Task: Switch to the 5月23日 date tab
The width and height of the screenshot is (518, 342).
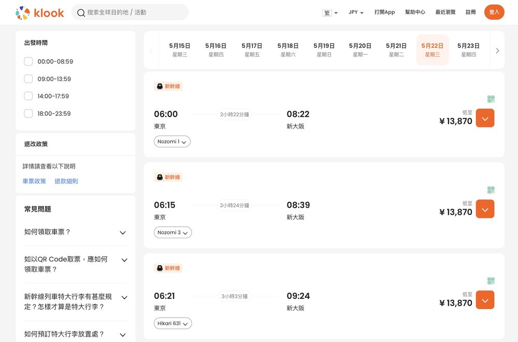Action: [468, 50]
